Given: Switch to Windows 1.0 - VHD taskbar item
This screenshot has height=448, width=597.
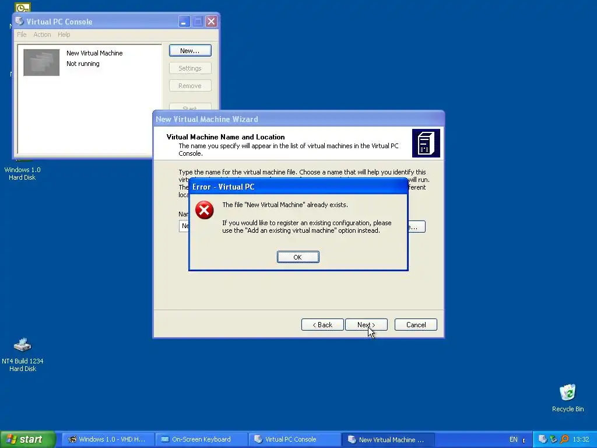Looking at the screenshot, I should coord(107,439).
